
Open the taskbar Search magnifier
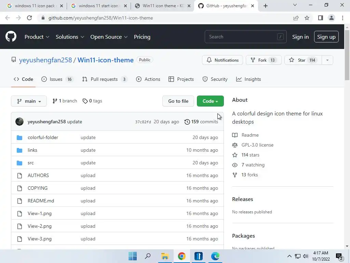coord(148,256)
